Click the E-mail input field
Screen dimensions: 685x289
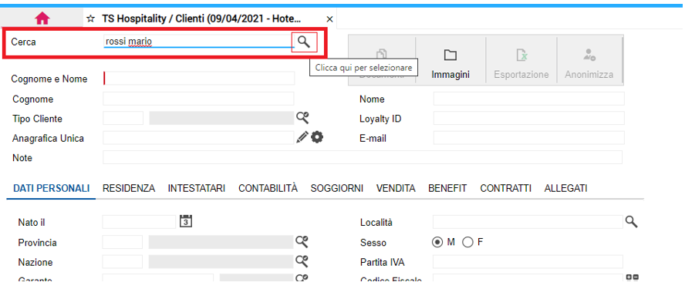coord(529,137)
